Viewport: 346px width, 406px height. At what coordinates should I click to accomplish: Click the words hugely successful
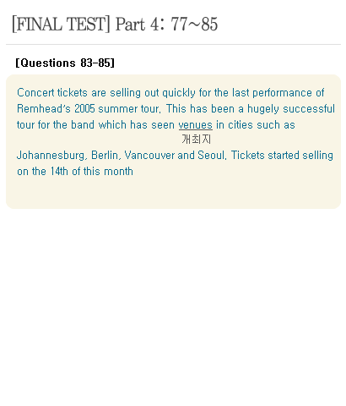(x=291, y=109)
